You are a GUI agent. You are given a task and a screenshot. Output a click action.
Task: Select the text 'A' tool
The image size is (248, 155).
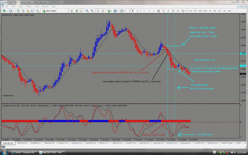(168, 11)
